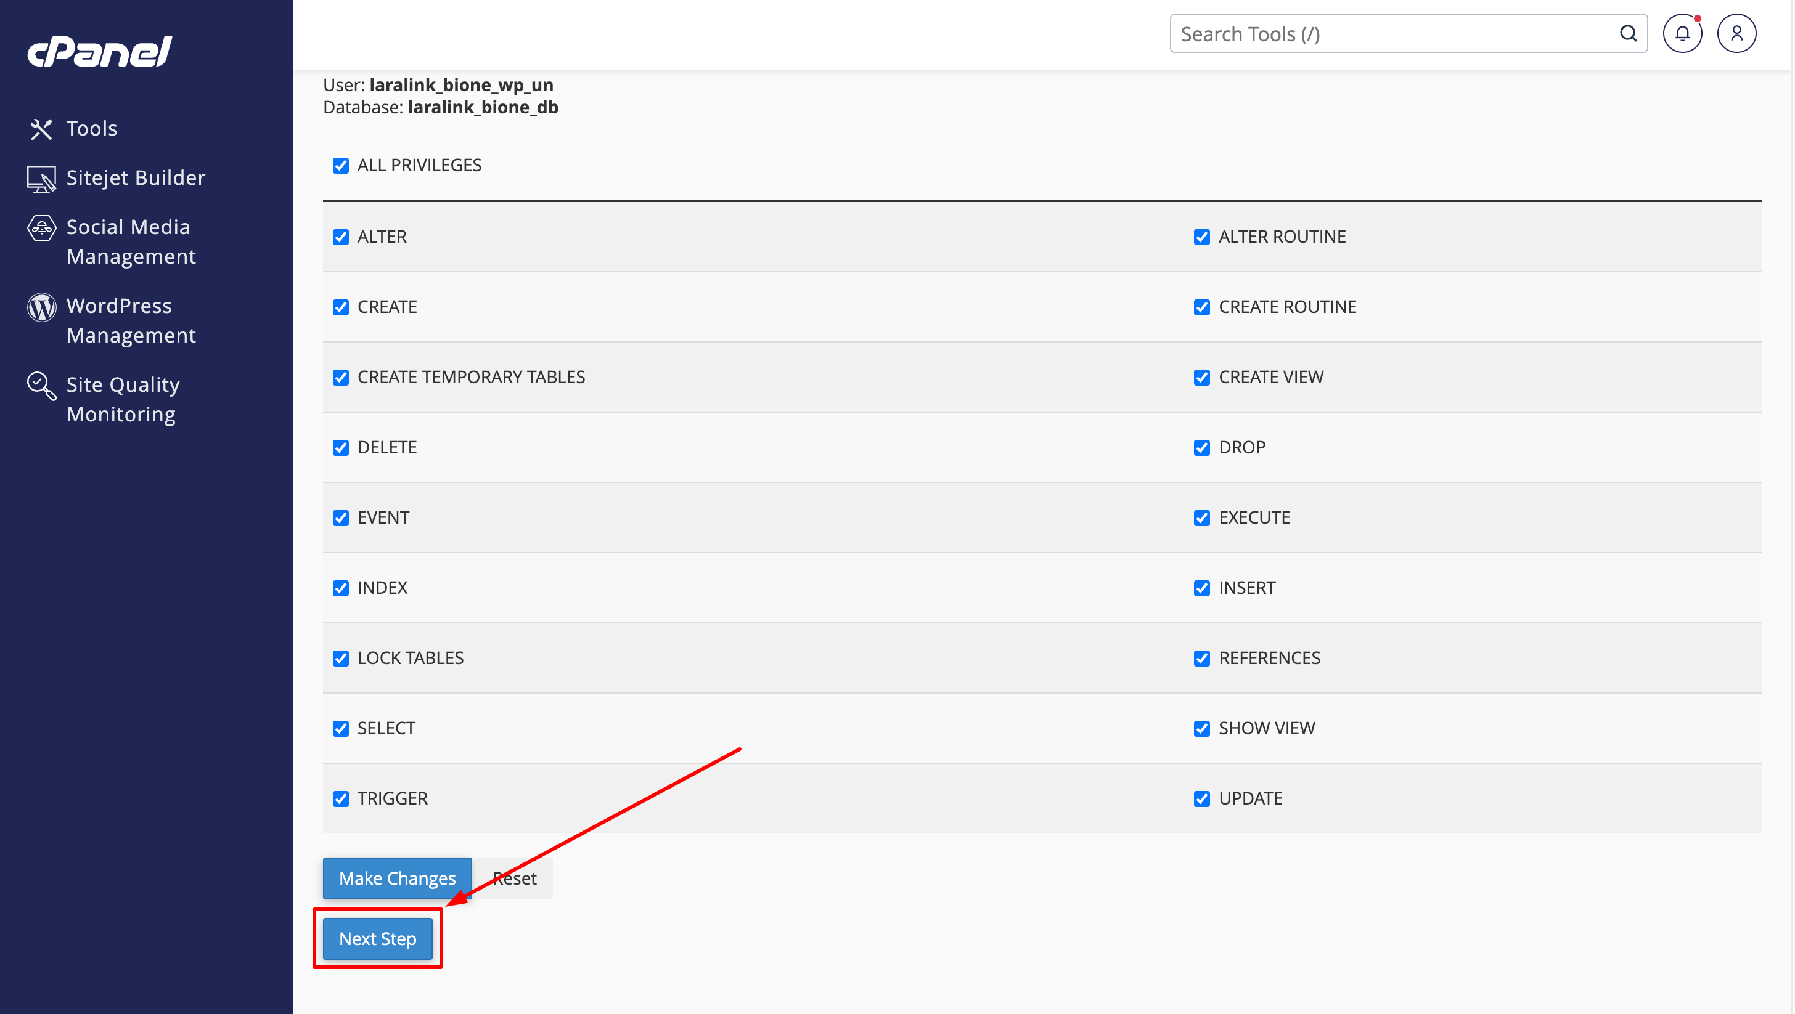
Task: Open Social Media Management icon
Action: tap(41, 228)
